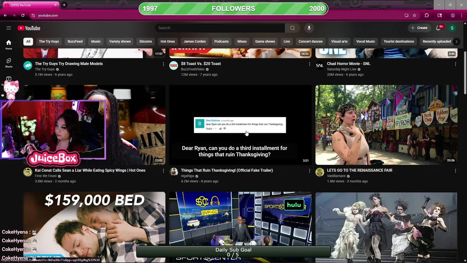Screen dimensions: 467x263
Task: Select the James Corden chip
Action: point(194,41)
